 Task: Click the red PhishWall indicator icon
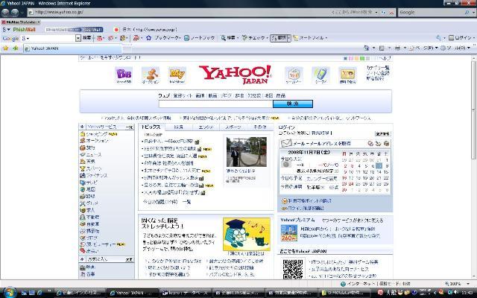point(116,30)
